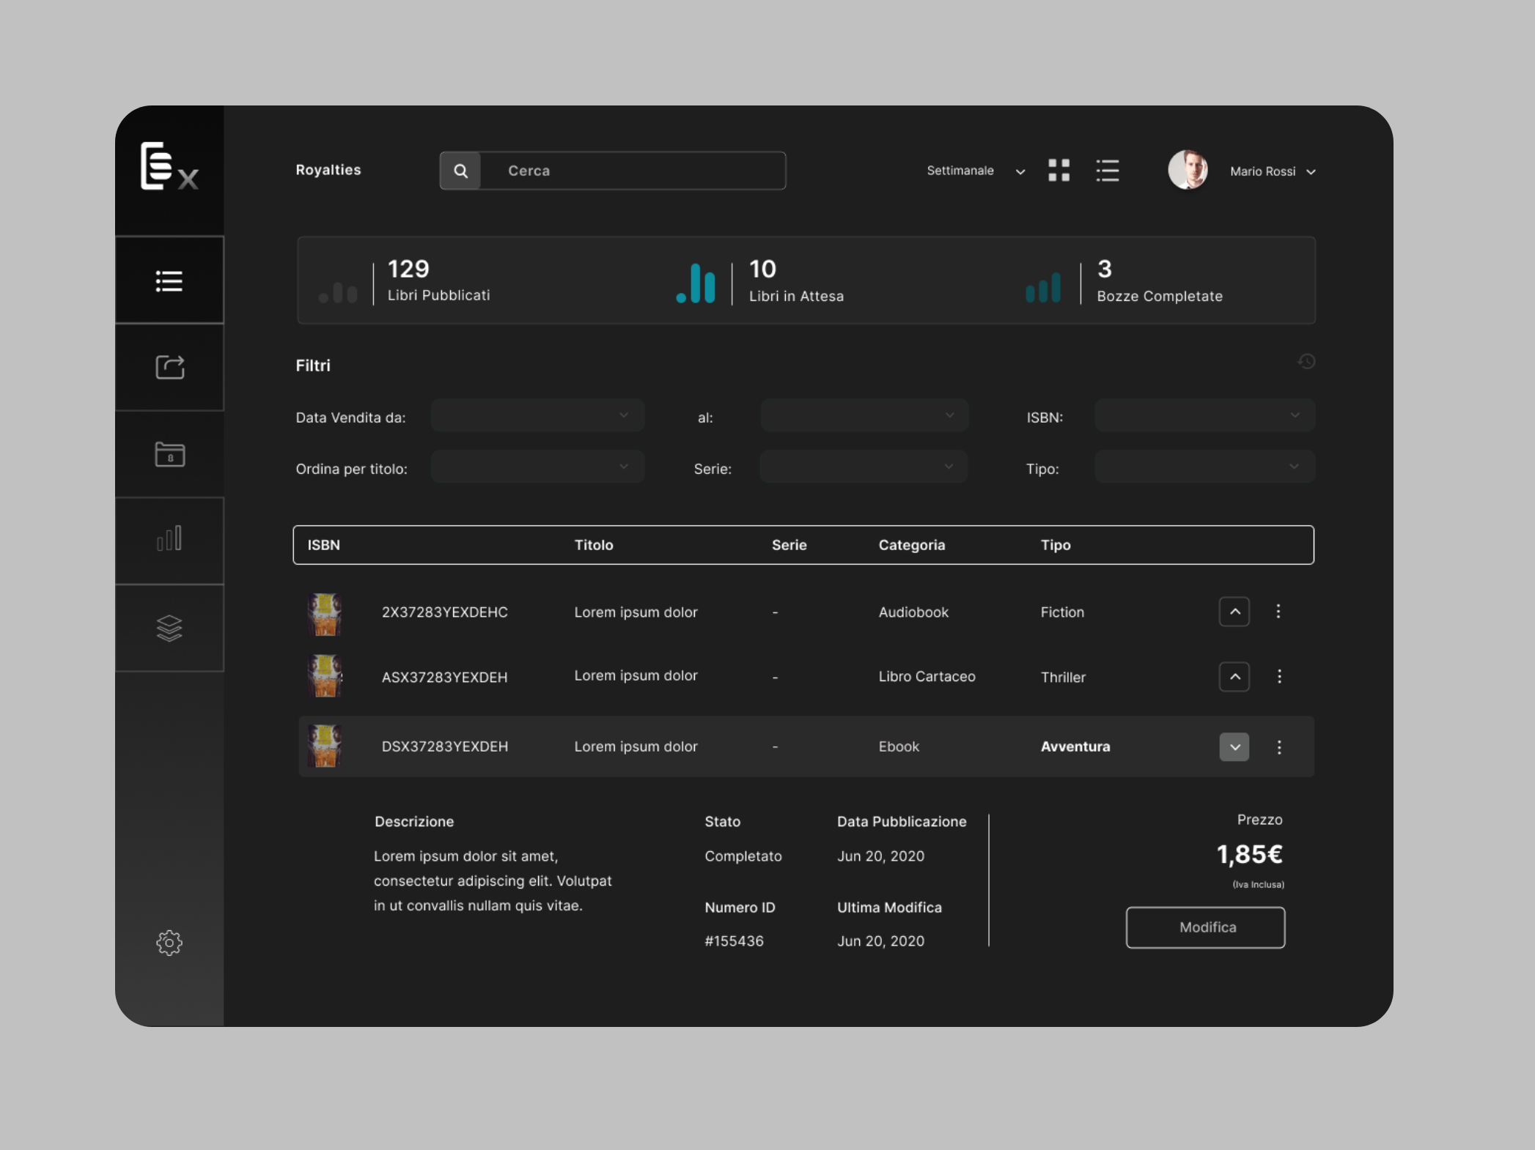Click the Audiobook category cell
1535x1150 pixels.
[x=913, y=612]
